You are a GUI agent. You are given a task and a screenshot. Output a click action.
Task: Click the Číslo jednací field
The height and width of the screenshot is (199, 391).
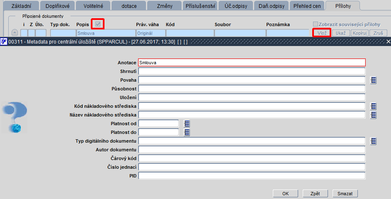coord(252,167)
